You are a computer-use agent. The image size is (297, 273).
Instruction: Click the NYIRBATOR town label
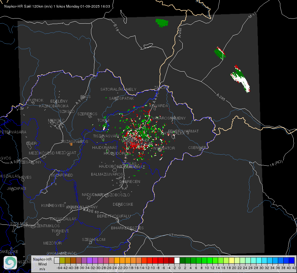pos(164,148)
